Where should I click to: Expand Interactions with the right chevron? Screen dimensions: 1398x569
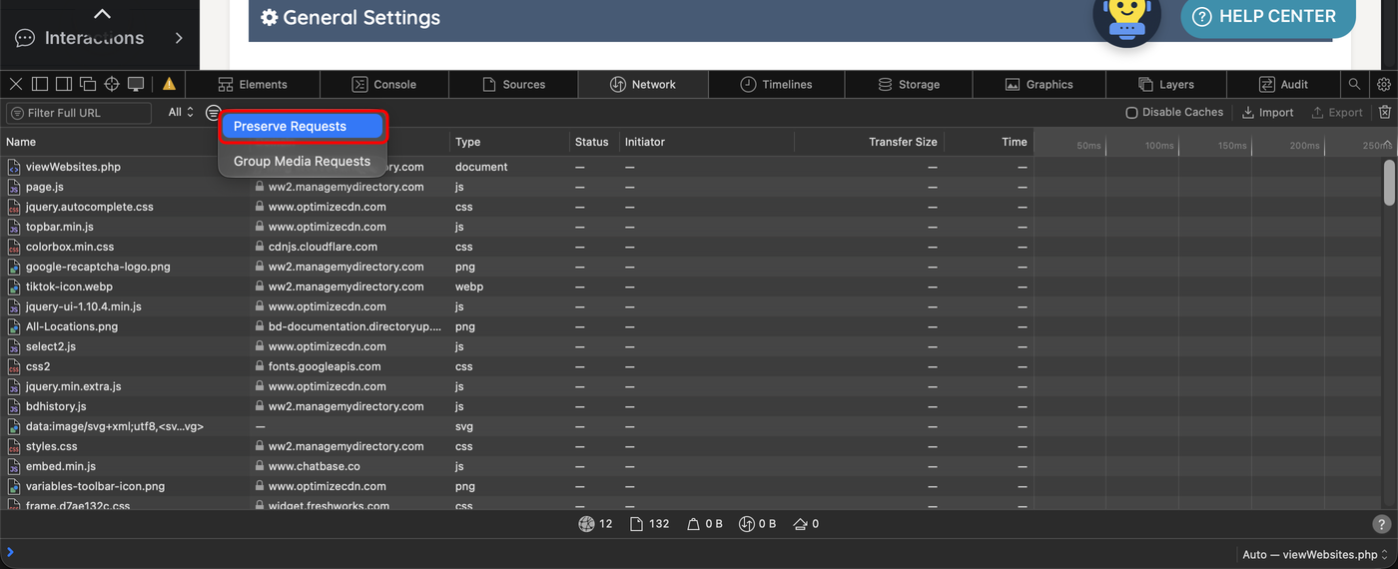pyautogui.click(x=179, y=38)
